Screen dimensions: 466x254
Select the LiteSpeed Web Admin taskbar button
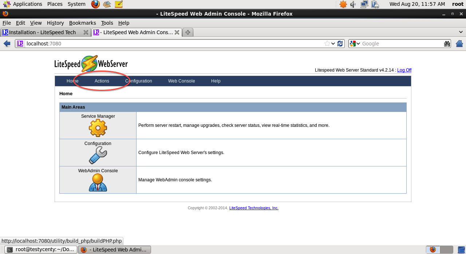114,250
